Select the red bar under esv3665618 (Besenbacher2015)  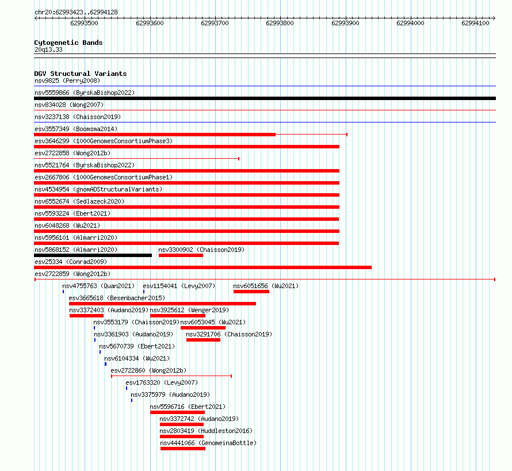163,304
